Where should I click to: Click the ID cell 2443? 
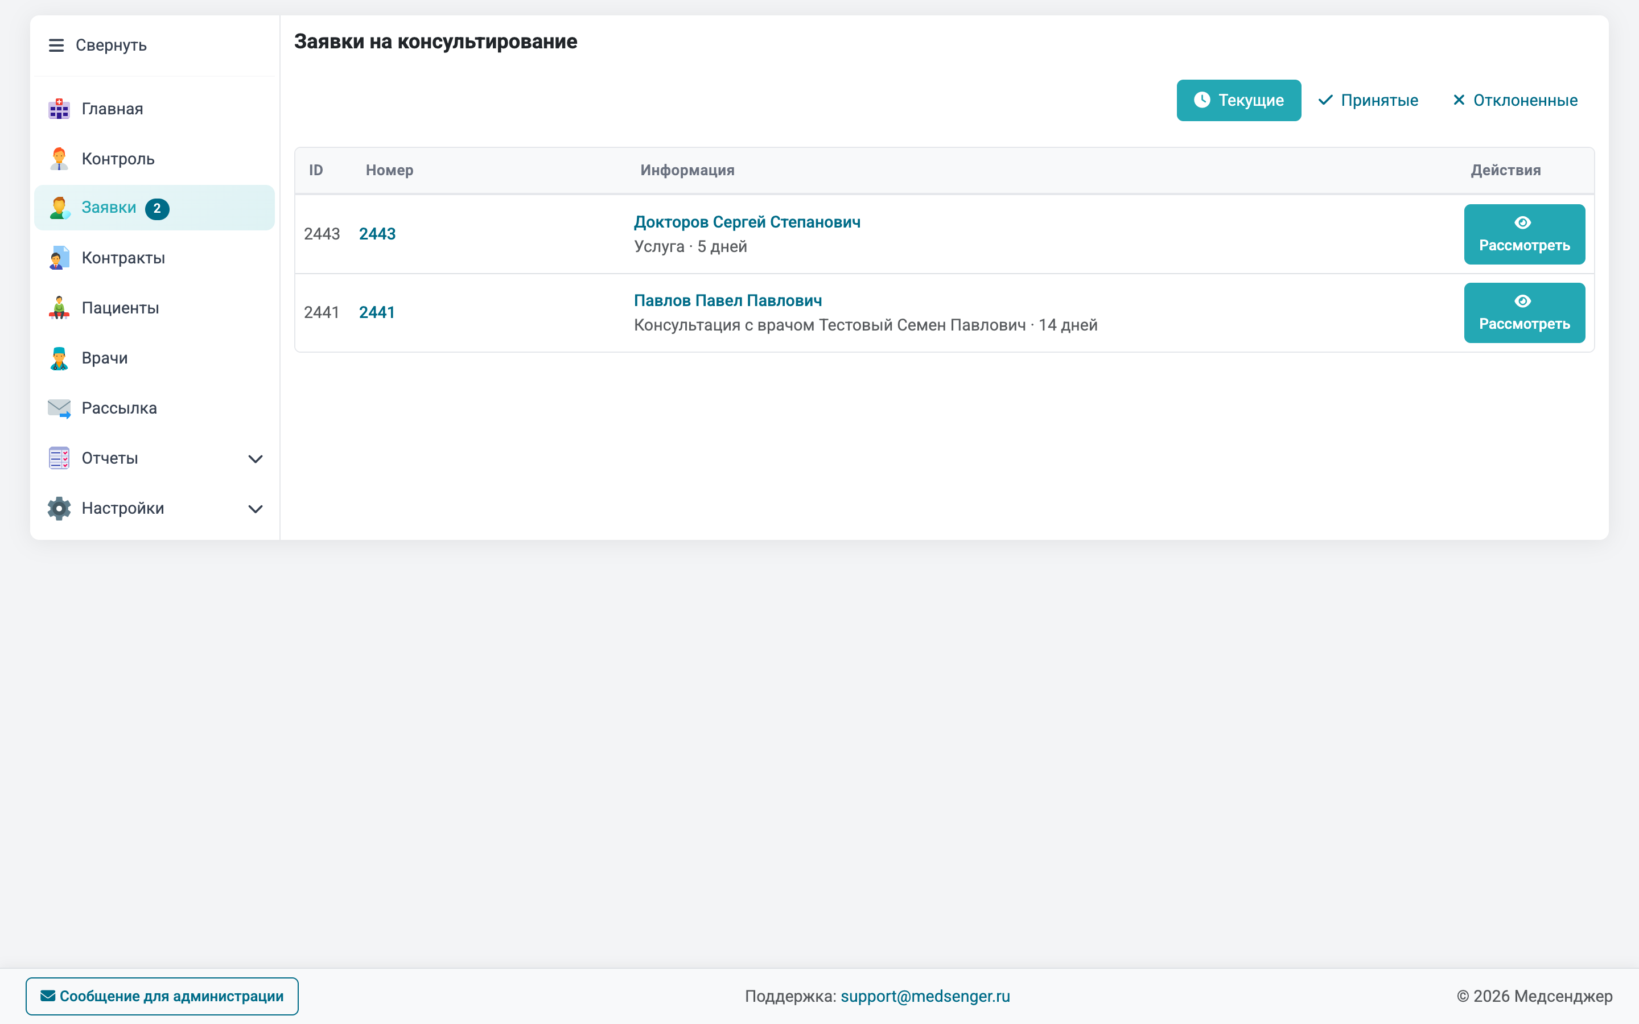(x=322, y=234)
